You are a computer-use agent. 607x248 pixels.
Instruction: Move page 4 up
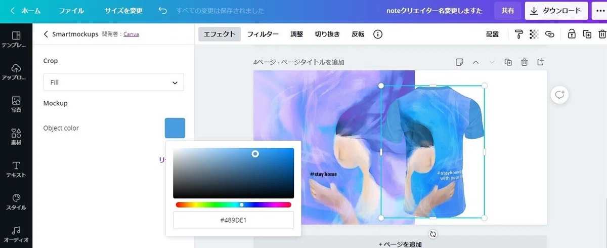[475, 62]
